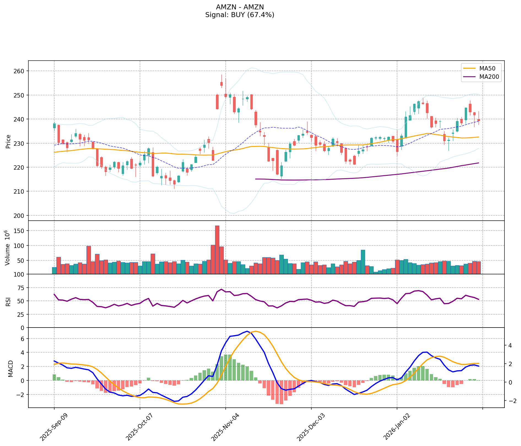Viewport: 521px width, 446px height.
Task: Click the MA200 legend label
Action: tap(489, 77)
